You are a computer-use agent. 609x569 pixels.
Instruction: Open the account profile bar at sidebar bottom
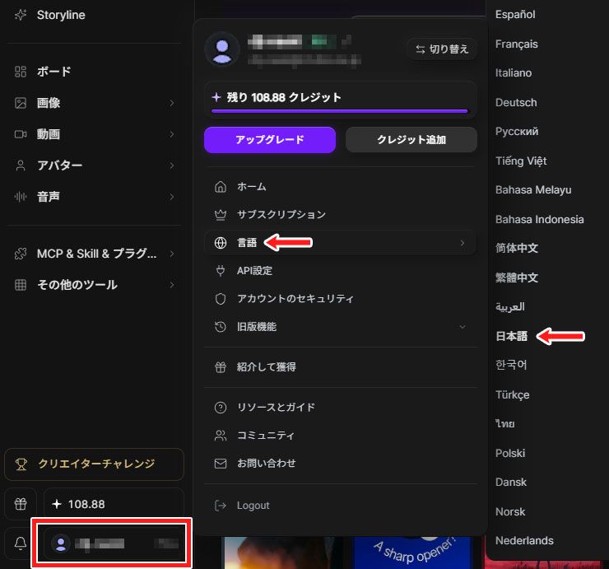[x=114, y=543]
